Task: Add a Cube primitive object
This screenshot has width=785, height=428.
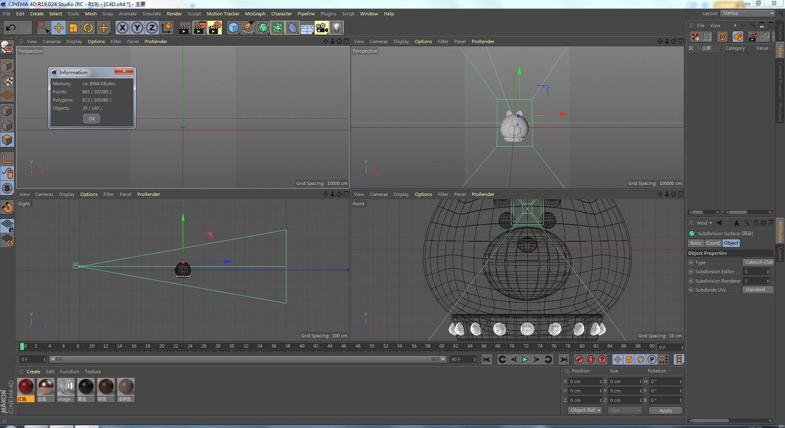Action: click(233, 28)
